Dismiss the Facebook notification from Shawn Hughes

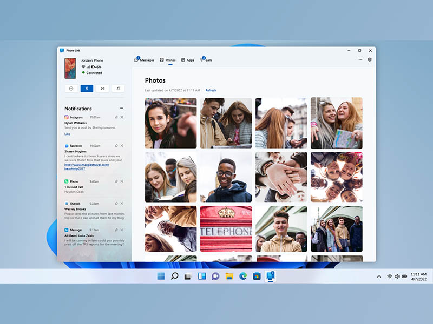122,145
